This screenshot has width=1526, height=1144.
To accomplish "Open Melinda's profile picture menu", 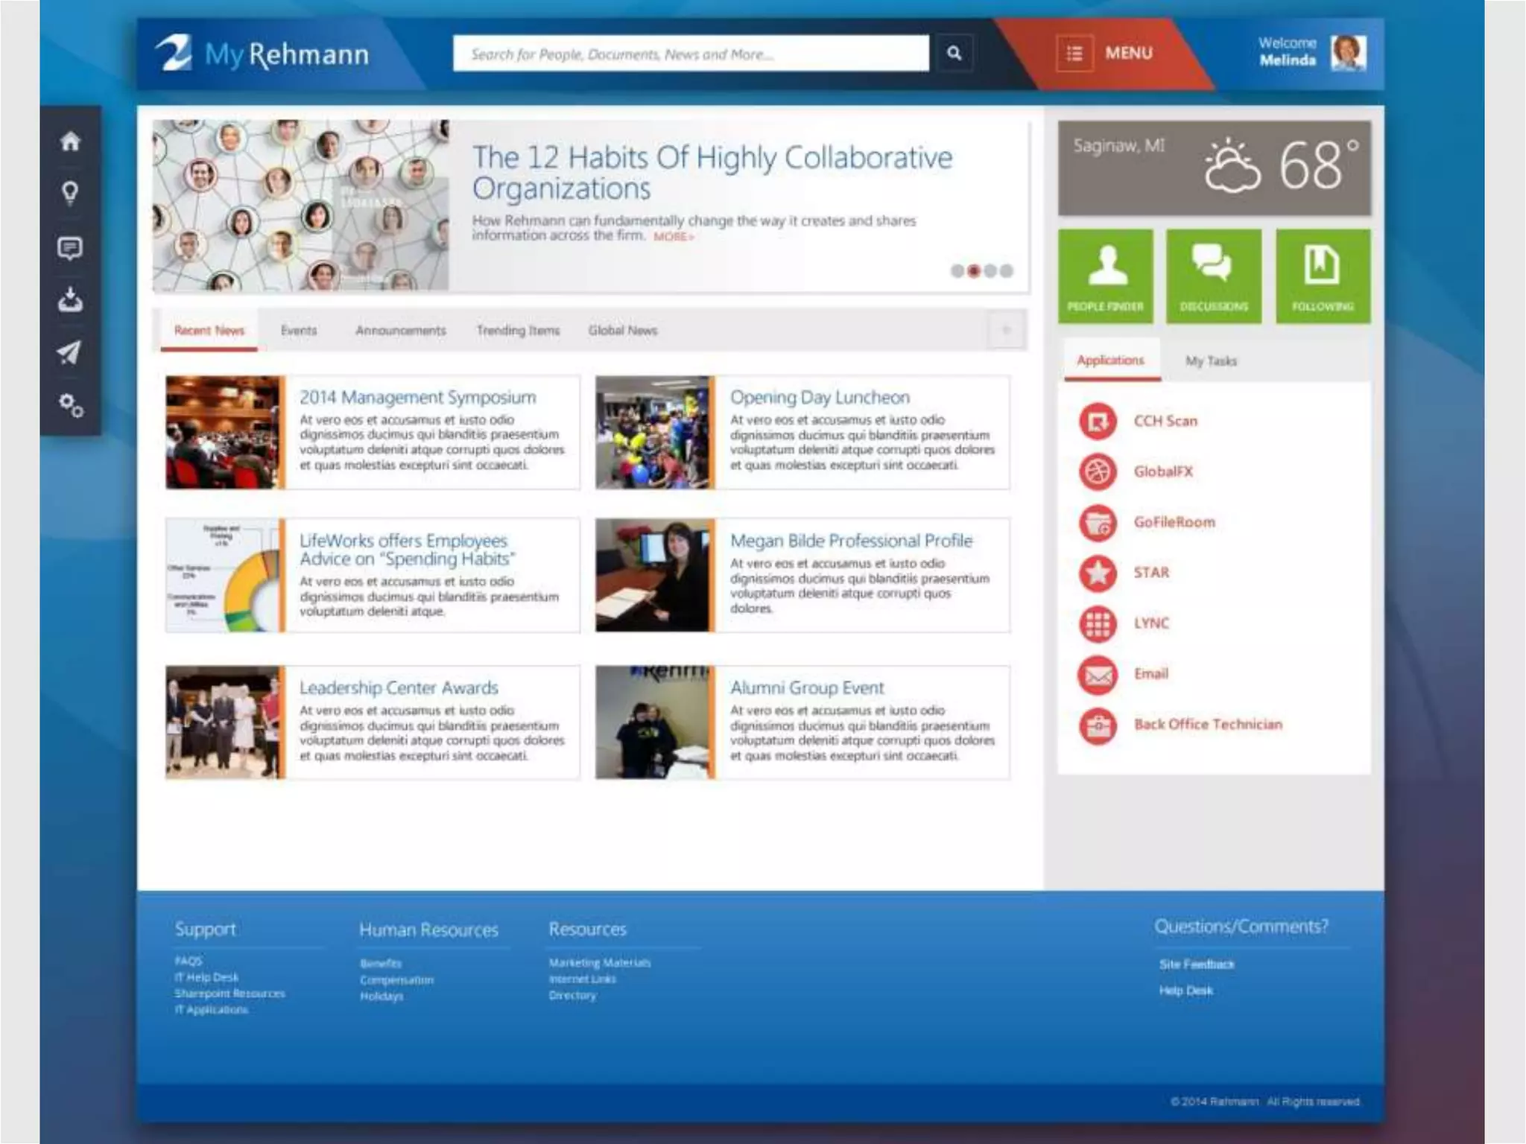I will (x=1348, y=53).
